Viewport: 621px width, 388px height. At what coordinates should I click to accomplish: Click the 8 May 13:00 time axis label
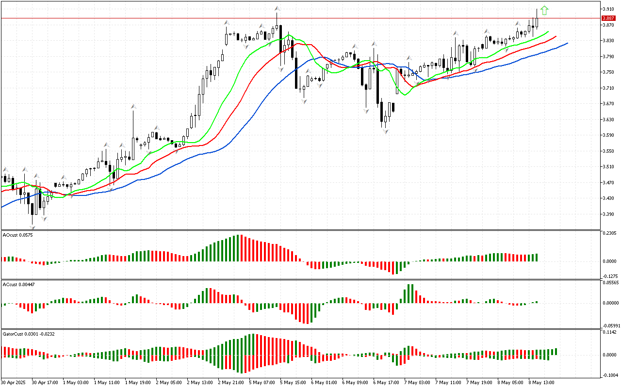point(541,382)
